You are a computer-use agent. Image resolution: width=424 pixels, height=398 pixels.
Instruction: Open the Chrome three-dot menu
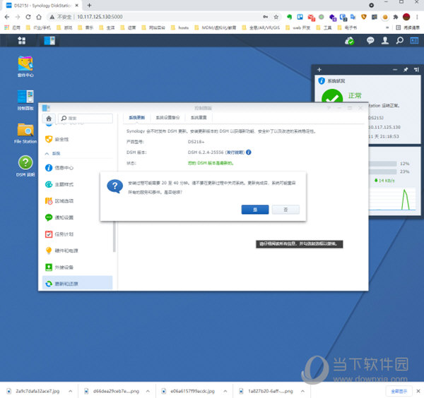point(417,17)
